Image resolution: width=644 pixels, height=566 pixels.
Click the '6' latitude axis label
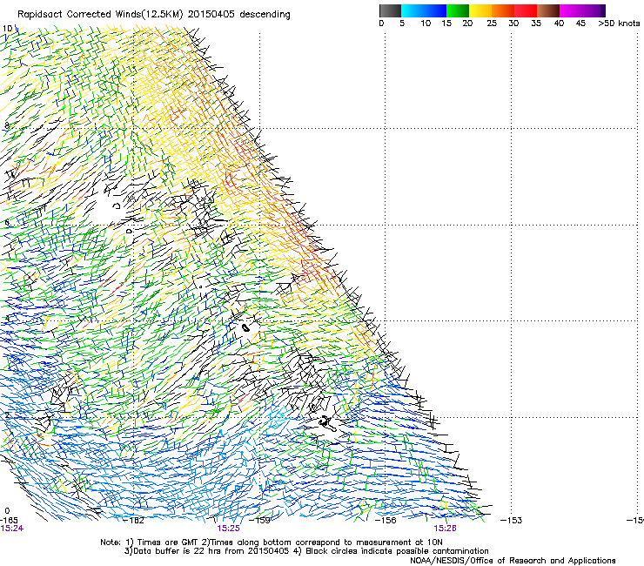(7, 223)
